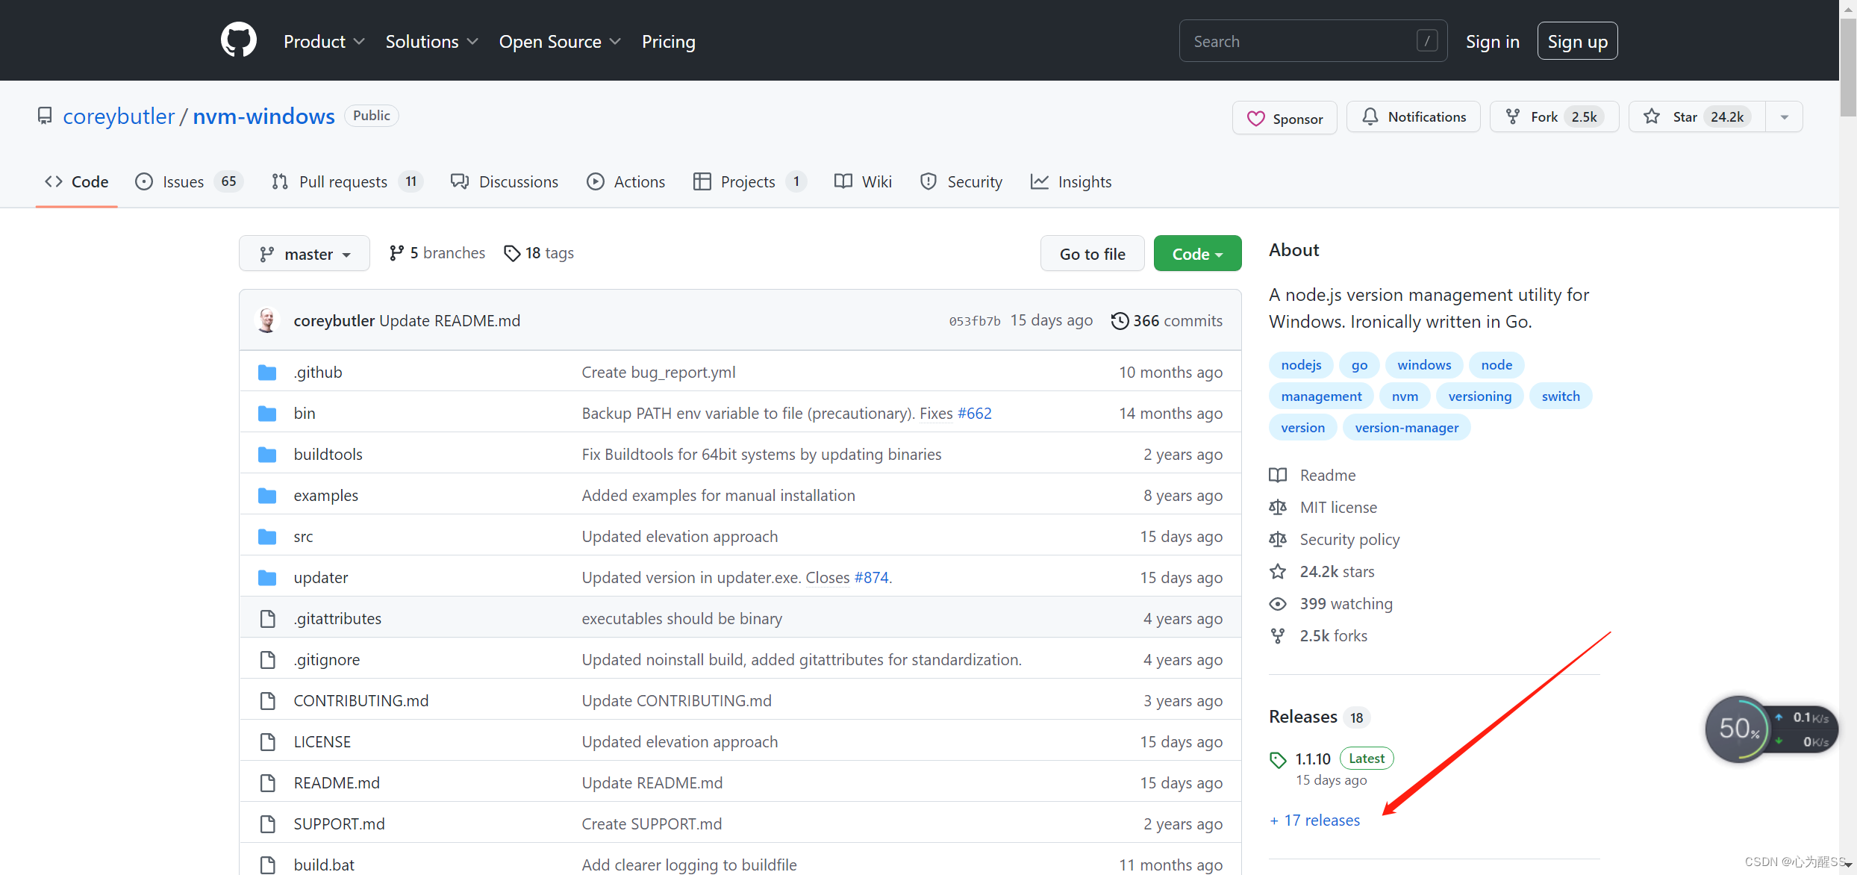Image resolution: width=1857 pixels, height=875 pixels.
Task: Open the + 17 releases link
Action: 1314,820
